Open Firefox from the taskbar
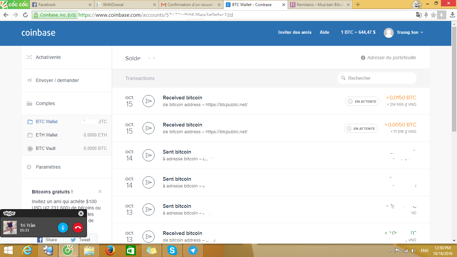 pyautogui.click(x=110, y=250)
